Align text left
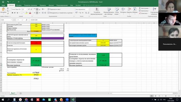The height and width of the screenshot is (102, 181). [x=35, y=13]
